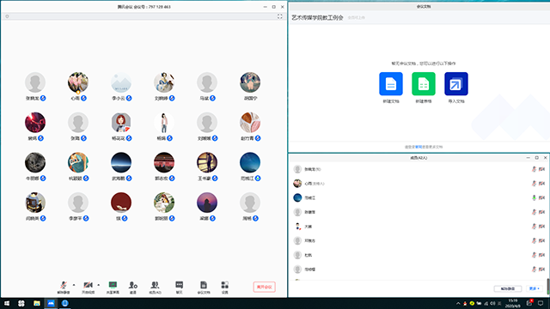Viewport: 550px width, 309px height.
Task: Toggle mic icon in your own (我) member row
Action: tap(534, 169)
